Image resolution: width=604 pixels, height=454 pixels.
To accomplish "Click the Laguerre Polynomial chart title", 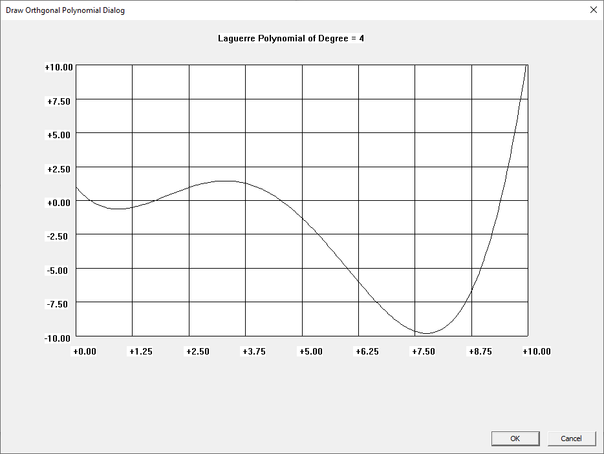I will (291, 38).
